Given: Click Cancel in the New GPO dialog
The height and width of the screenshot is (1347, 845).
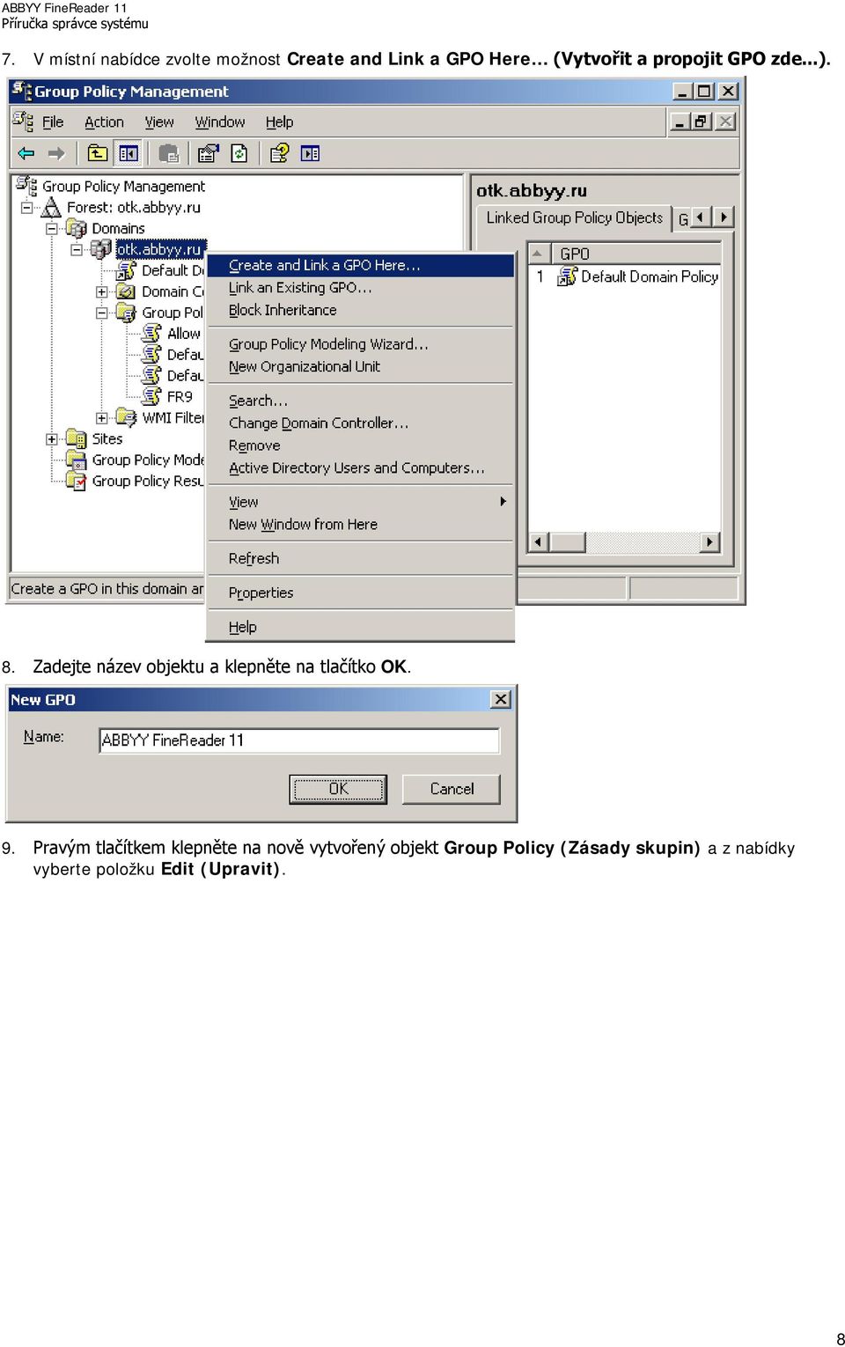Looking at the screenshot, I should click(x=452, y=789).
